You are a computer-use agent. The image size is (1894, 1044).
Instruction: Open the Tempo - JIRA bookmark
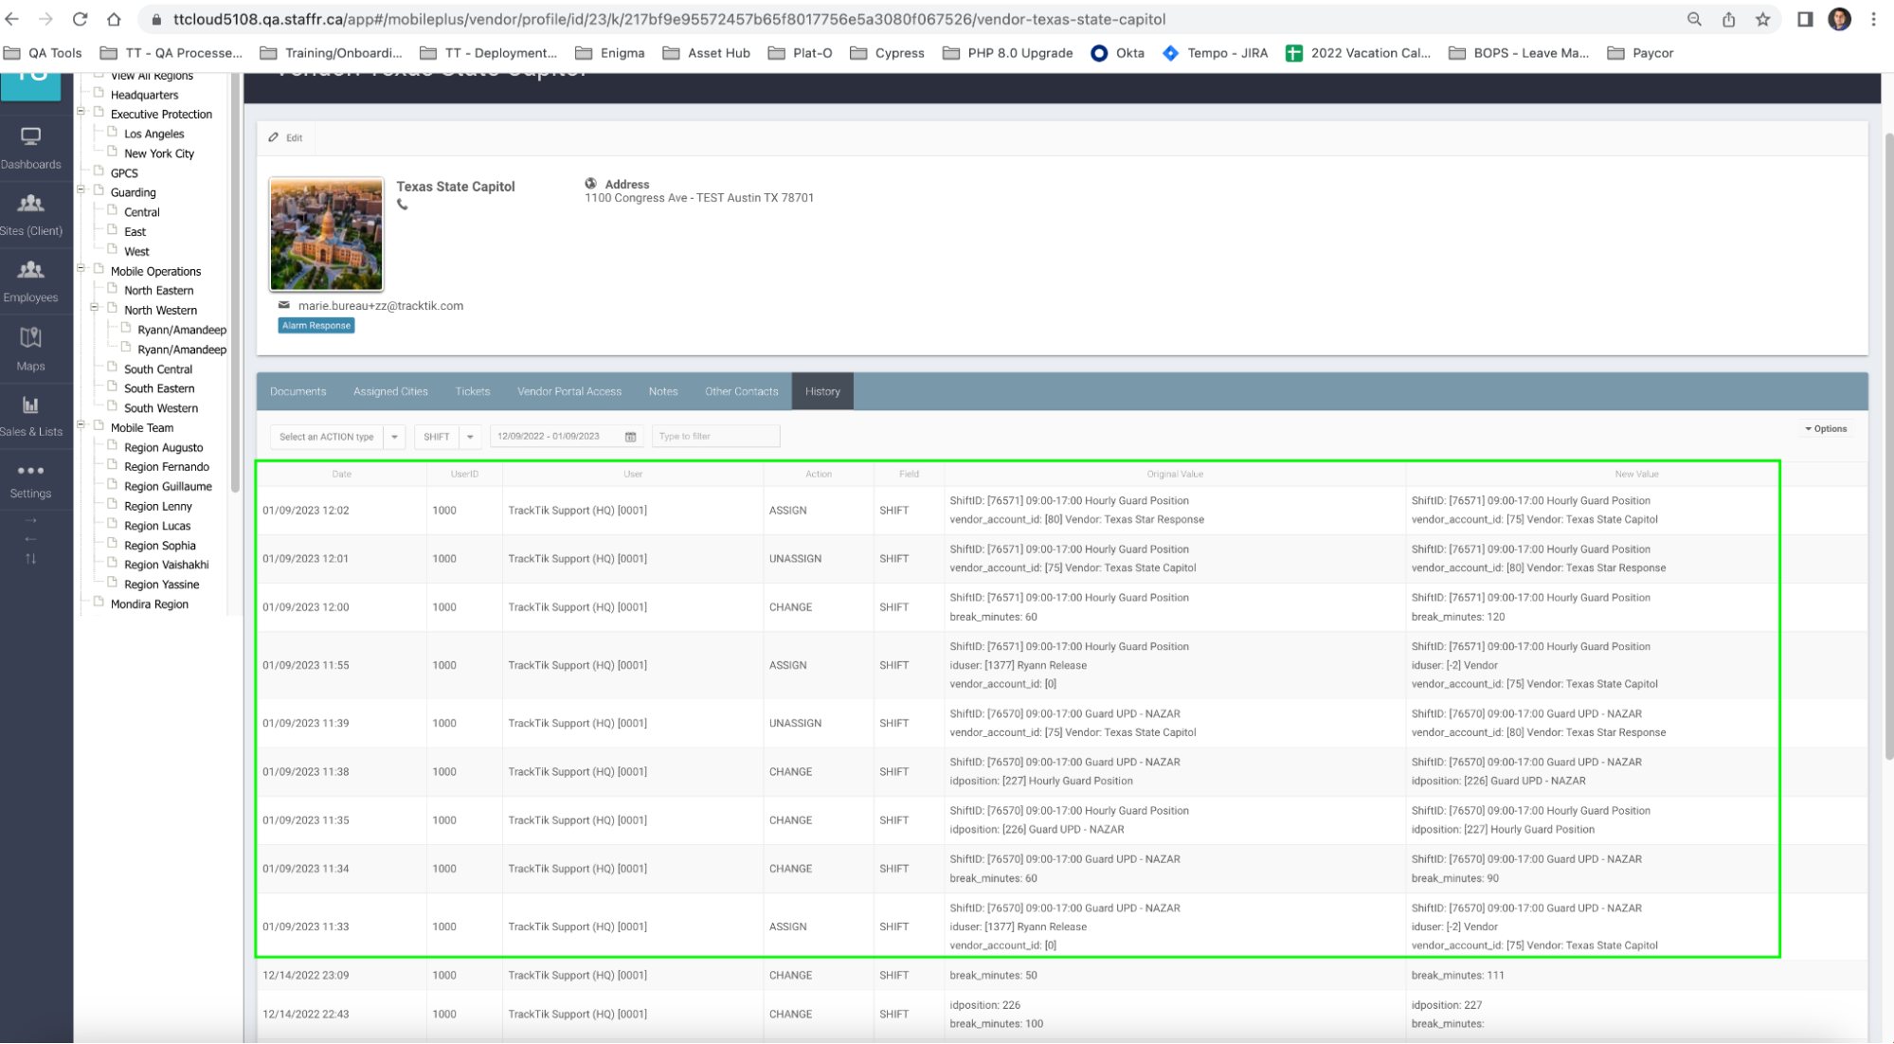[1215, 53]
